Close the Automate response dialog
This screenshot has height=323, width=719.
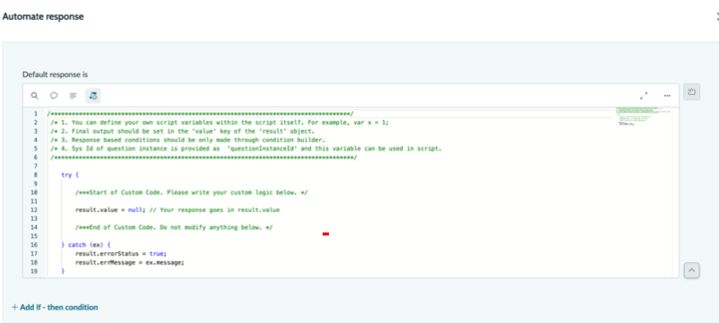click(717, 17)
